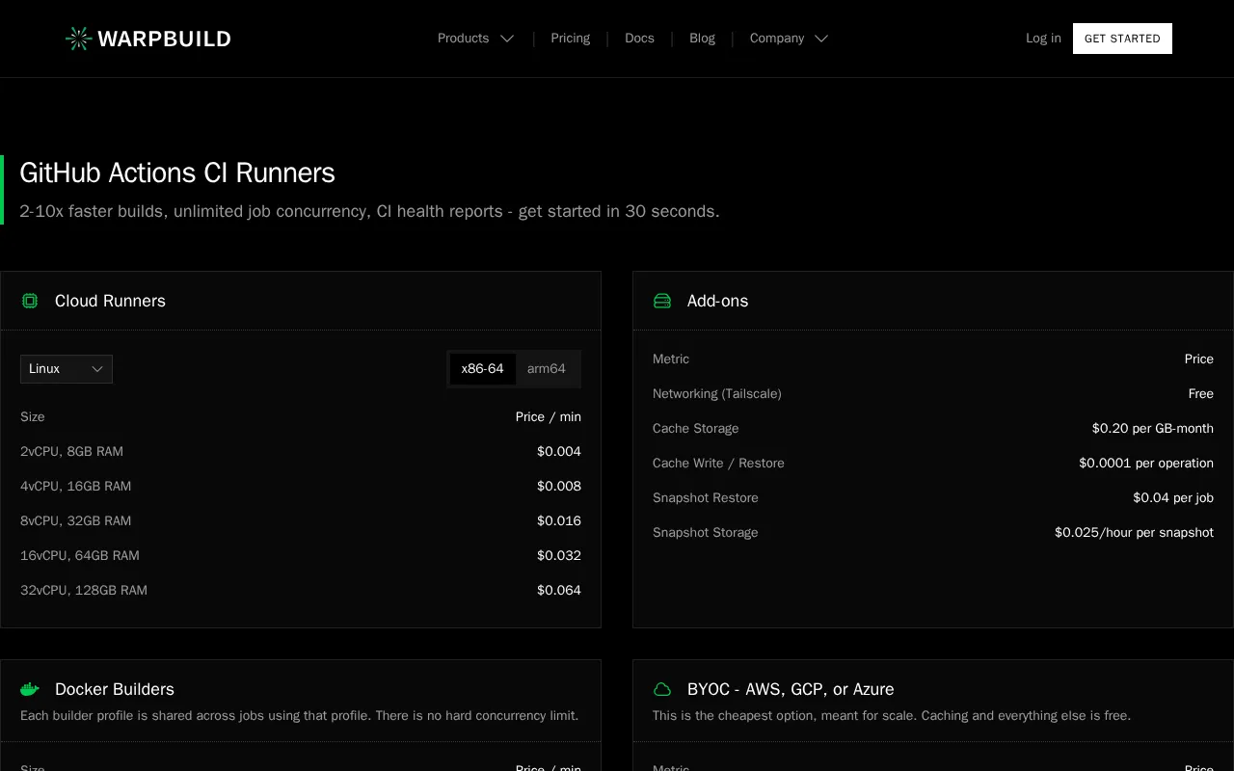The height and width of the screenshot is (771, 1234).
Task: Select the Price / min header in Cloud Runners
Action: click(x=549, y=417)
